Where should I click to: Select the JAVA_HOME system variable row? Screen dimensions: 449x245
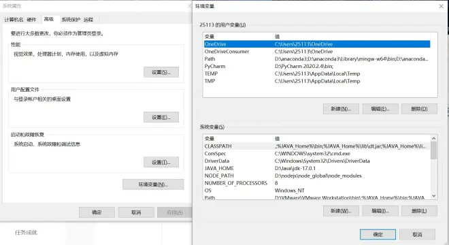tap(317, 168)
